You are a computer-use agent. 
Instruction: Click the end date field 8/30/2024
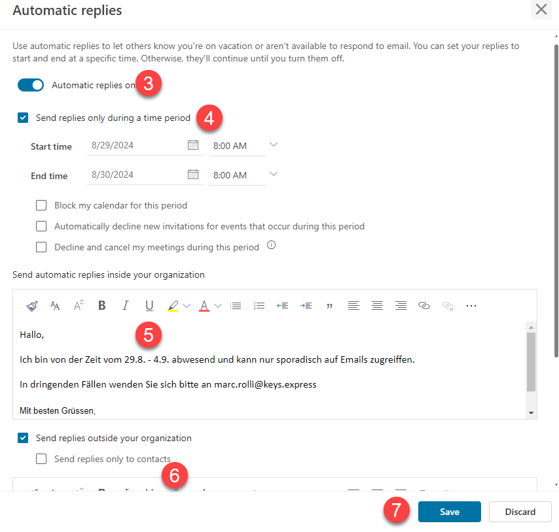coord(135,175)
